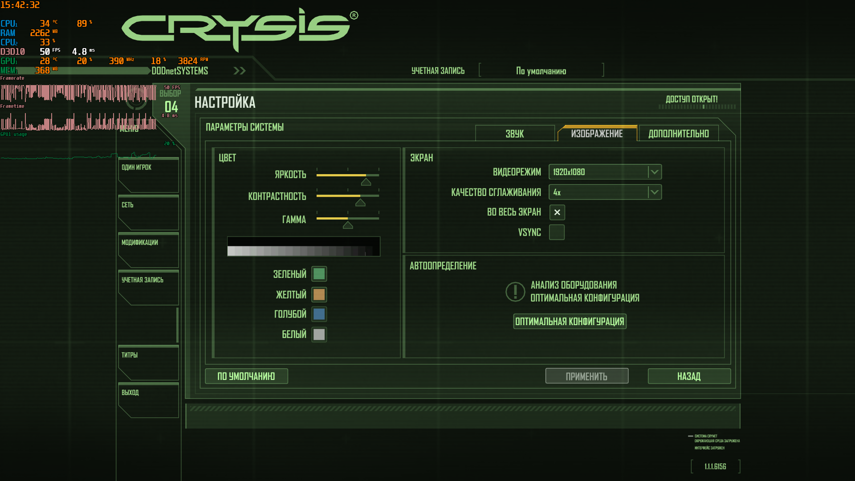855x481 pixels.
Task: Open the anti-aliasing quality dropdown
Action: coord(654,192)
